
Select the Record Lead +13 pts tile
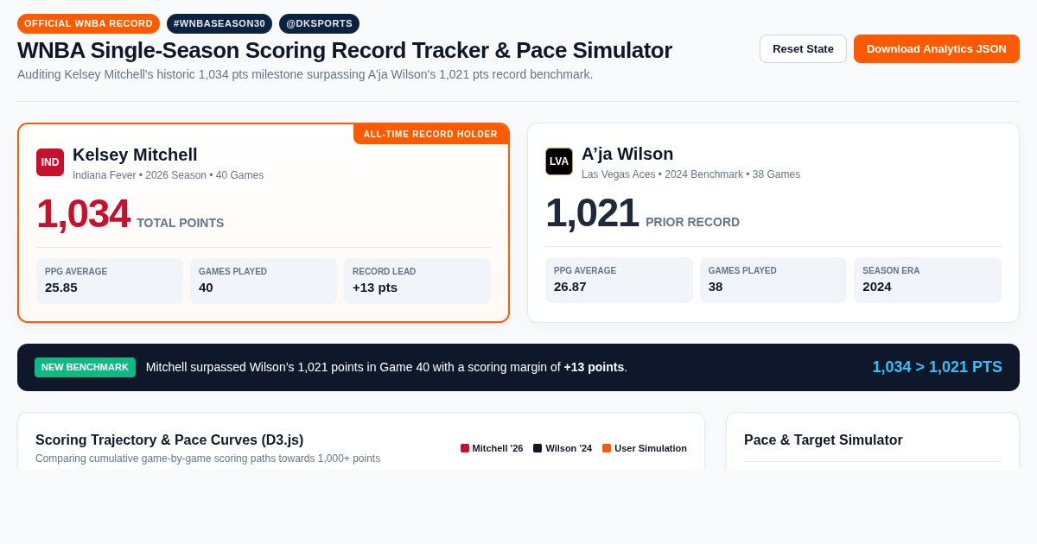417,281
